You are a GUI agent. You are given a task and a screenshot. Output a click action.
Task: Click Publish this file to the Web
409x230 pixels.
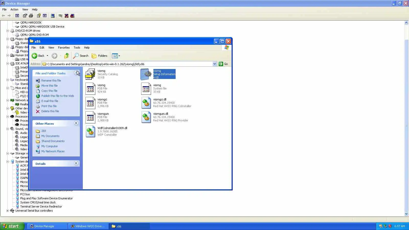coord(58,96)
